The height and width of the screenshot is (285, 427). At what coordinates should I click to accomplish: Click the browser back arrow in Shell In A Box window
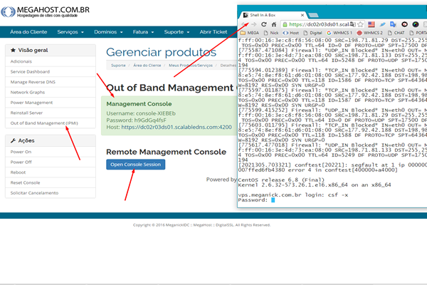click(244, 24)
